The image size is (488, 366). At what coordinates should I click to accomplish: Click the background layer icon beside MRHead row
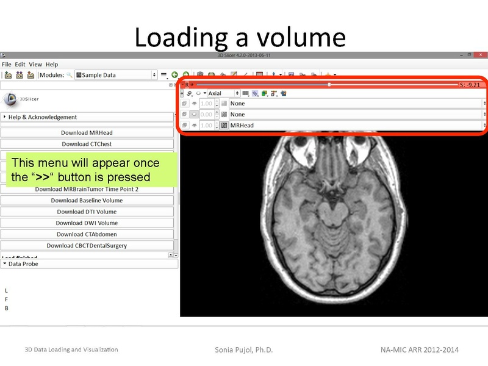coord(184,126)
